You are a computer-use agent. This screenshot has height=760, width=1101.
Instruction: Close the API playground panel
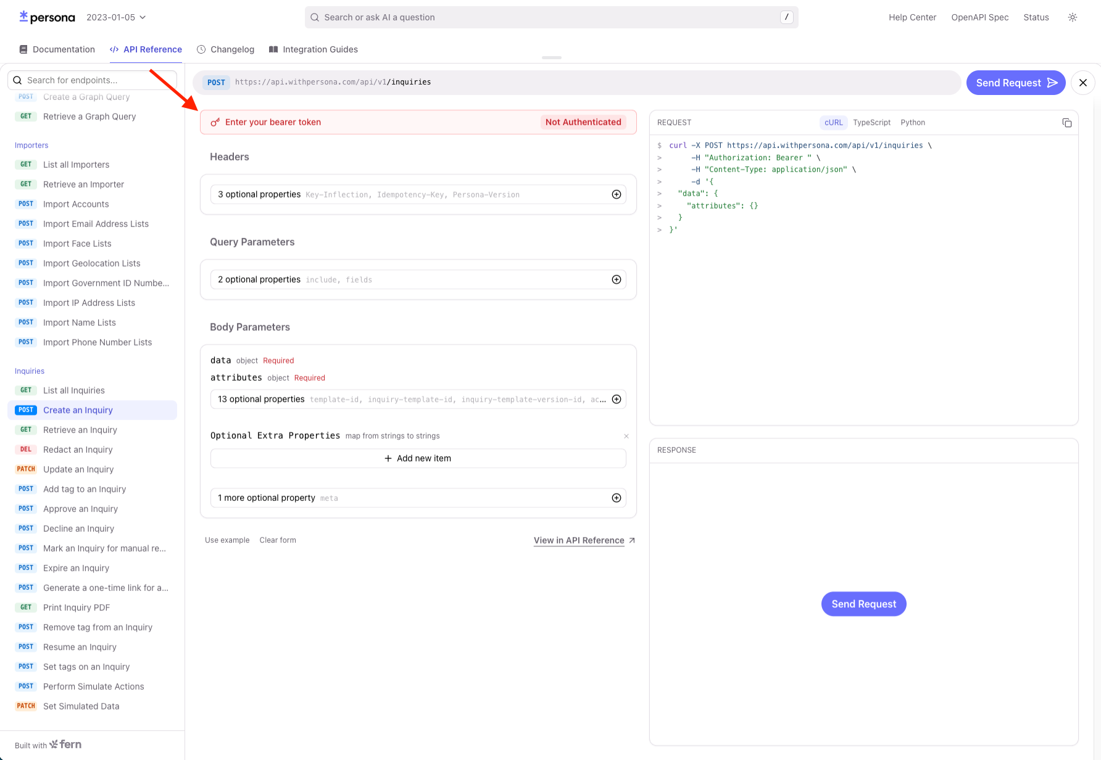point(1082,83)
